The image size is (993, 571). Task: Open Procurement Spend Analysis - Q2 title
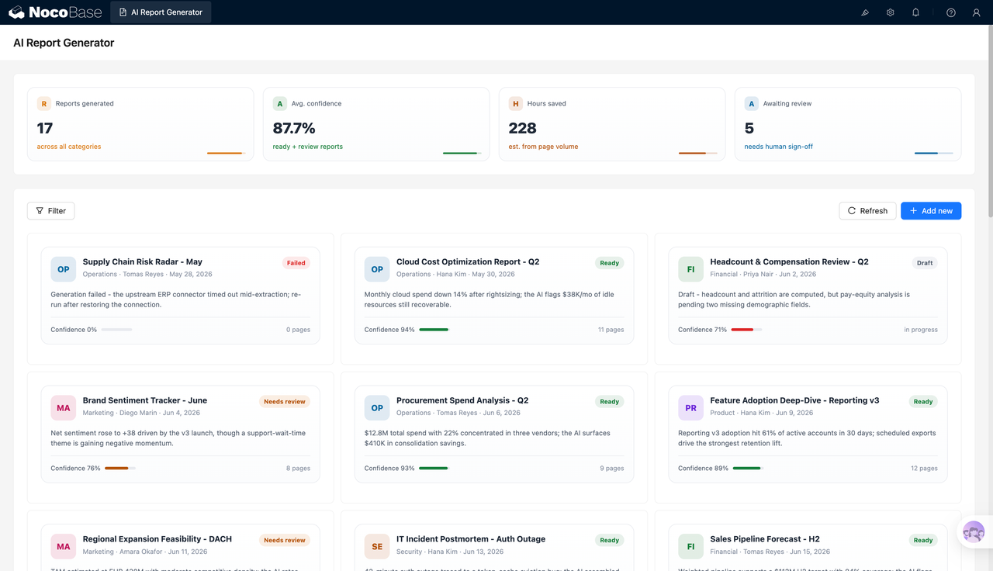pos(462,401)
